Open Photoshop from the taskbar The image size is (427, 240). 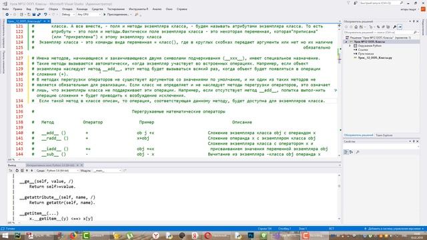coord(251,235)
